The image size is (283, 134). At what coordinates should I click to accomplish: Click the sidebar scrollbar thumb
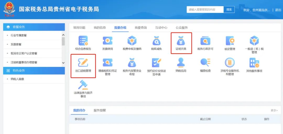coord(63,41)
